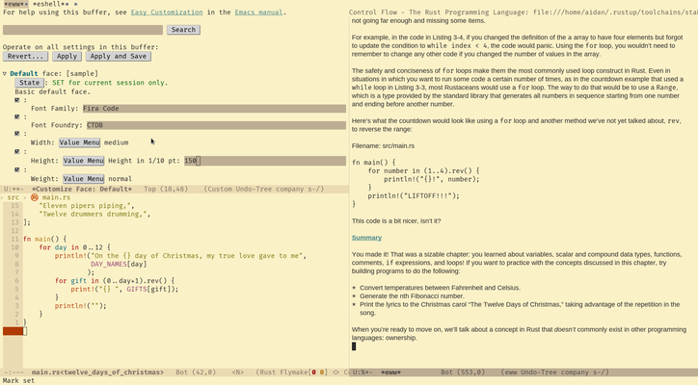
Task: Click the "medium" width value text
Action: [x=117, y=142]
